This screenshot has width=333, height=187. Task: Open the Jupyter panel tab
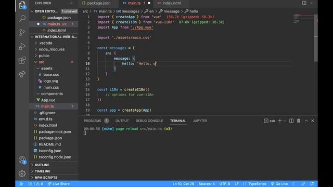pos(200,121)
